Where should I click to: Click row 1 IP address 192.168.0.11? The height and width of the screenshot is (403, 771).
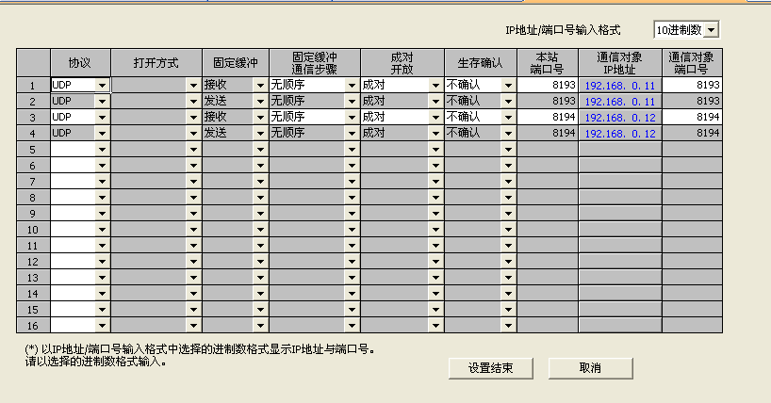(619, 85)
